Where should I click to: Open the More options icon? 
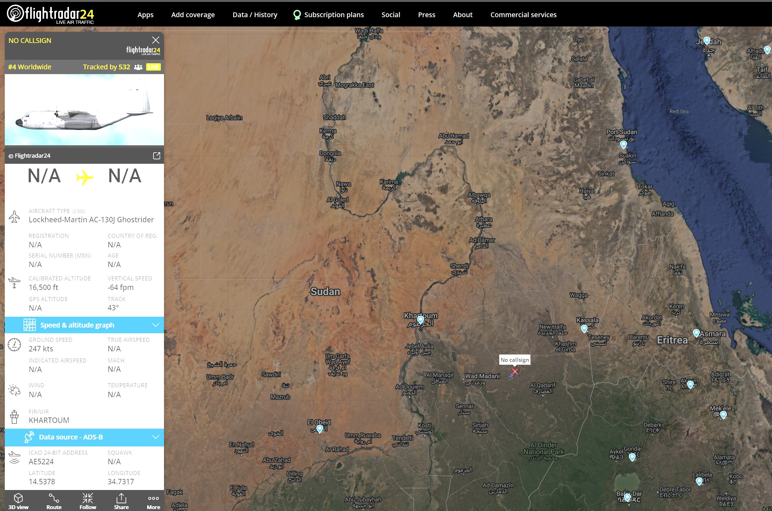point(154,501)
